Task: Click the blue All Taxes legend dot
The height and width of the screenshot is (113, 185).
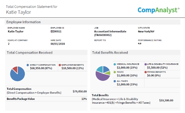Action: [x=115, y=81]
